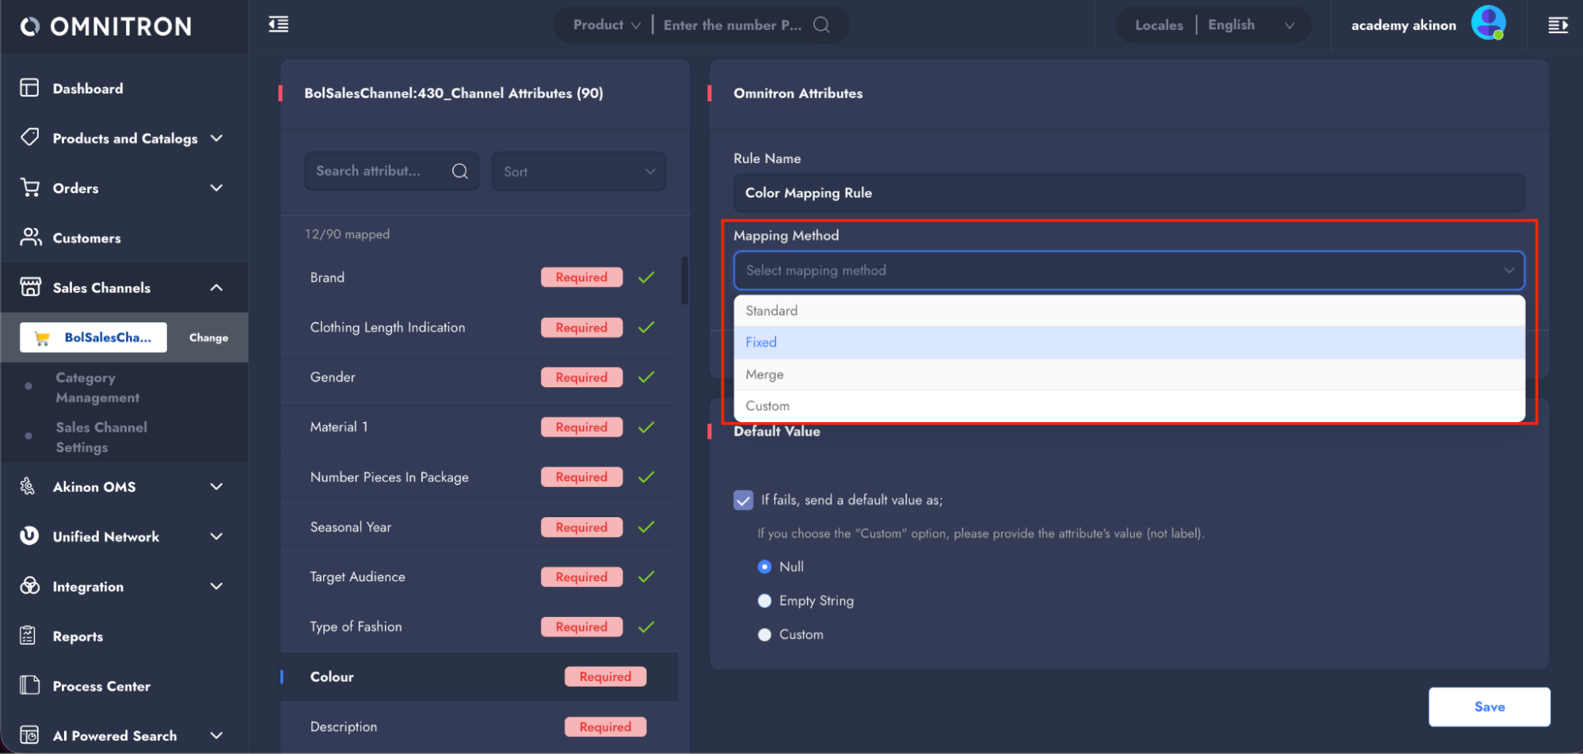Image resolution: width=1583 pixels, height=754 pixels.
Task: Click the Change sales channel button
Action: tap(208, 337)
